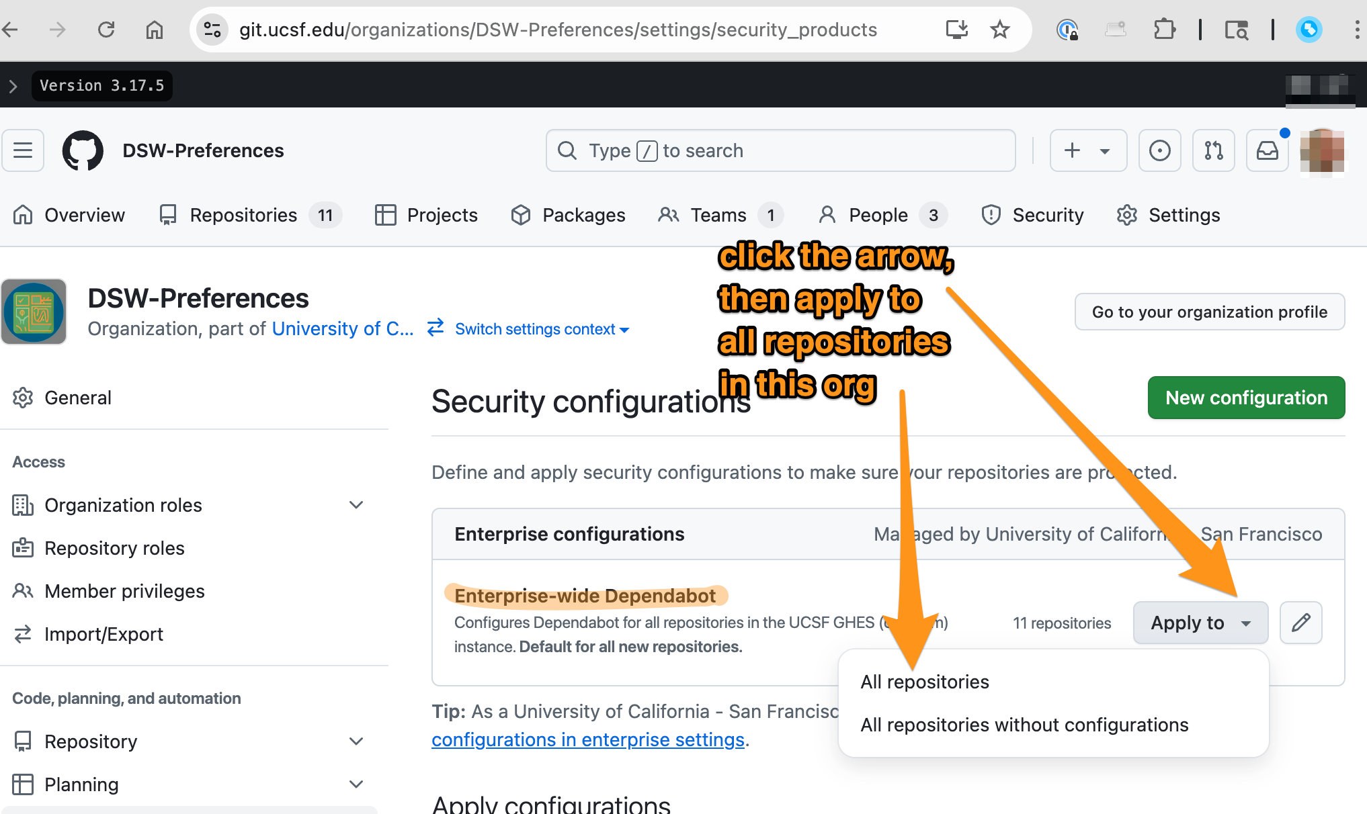Open the browser extensions puzzle icon
The height and width of the screenshot is (814, 1367).
[x=1164, y=30]
